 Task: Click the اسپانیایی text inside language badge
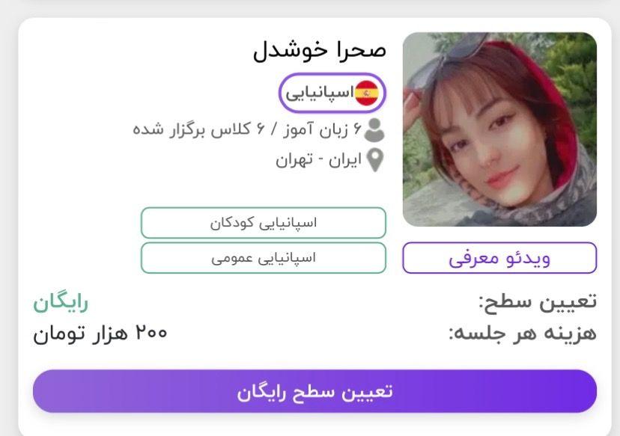[x=320, y=93]
